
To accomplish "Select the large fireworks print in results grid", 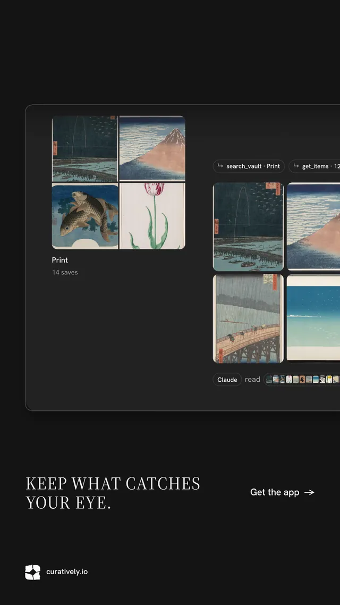I will click(248, 227).
